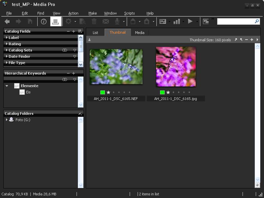264x198 pixels.
Task: Expand the Foto (G:) folder
Action: tap(7, 120)
